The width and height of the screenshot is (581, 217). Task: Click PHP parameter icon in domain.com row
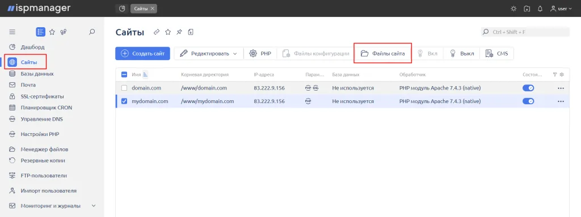click(x=308, y=88)
